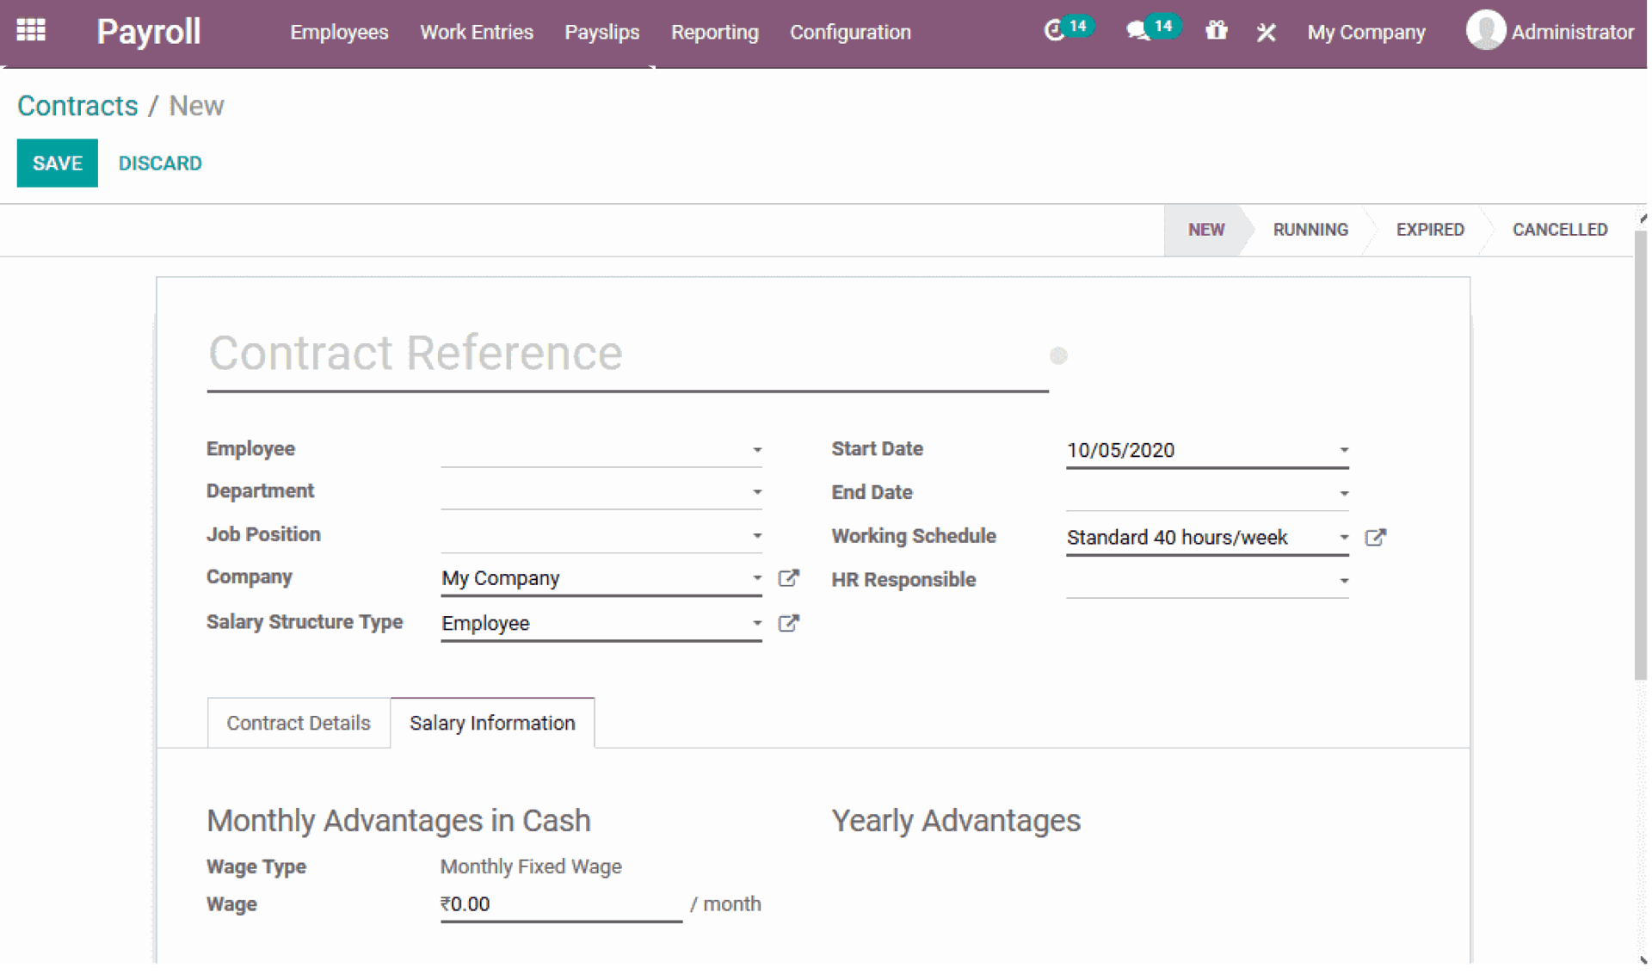Toggle the grey kanban state dot
Image resolution: width=1652 pixels, height=974 pixels.
coord(1058,355)
